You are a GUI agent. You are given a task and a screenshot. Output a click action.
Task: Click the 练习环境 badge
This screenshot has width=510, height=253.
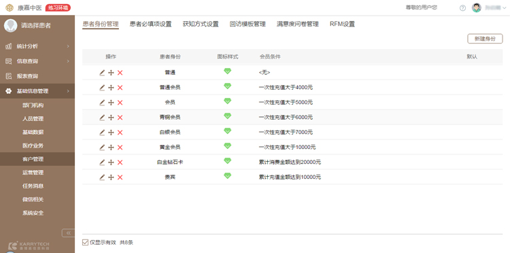click(58, 7)
